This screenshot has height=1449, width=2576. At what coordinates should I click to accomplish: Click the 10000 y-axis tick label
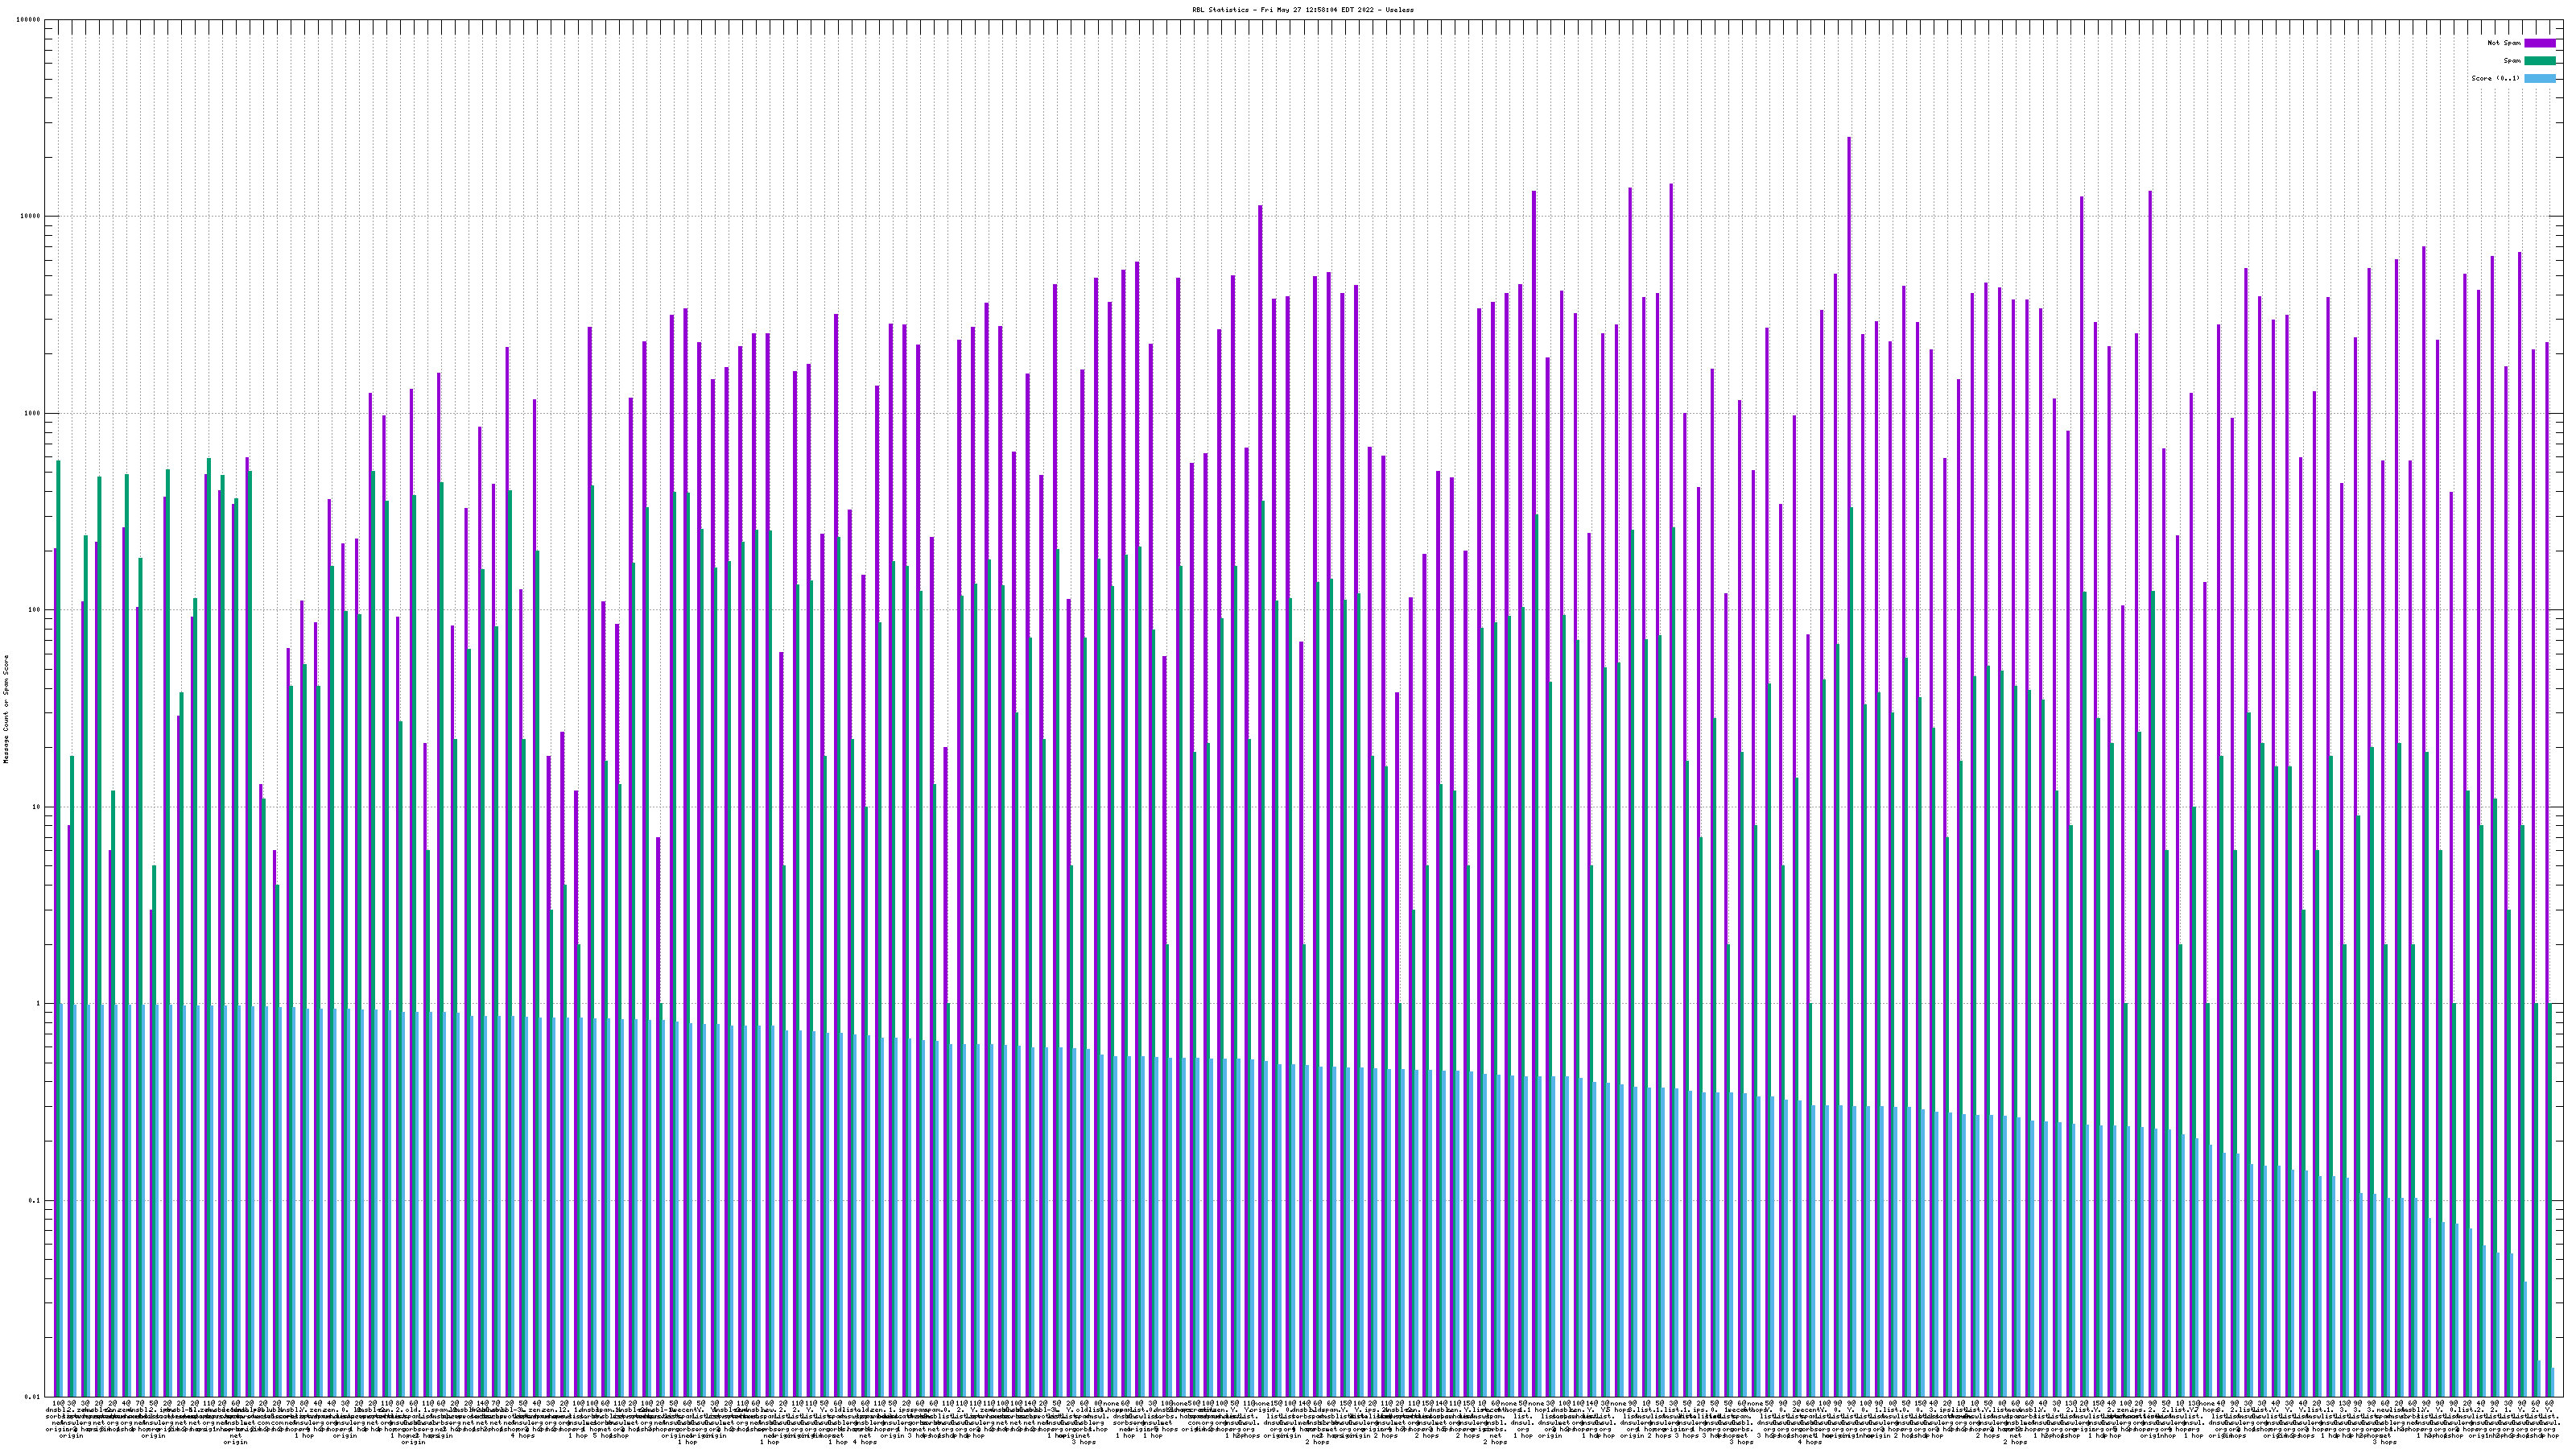click(x=31, y=217)
